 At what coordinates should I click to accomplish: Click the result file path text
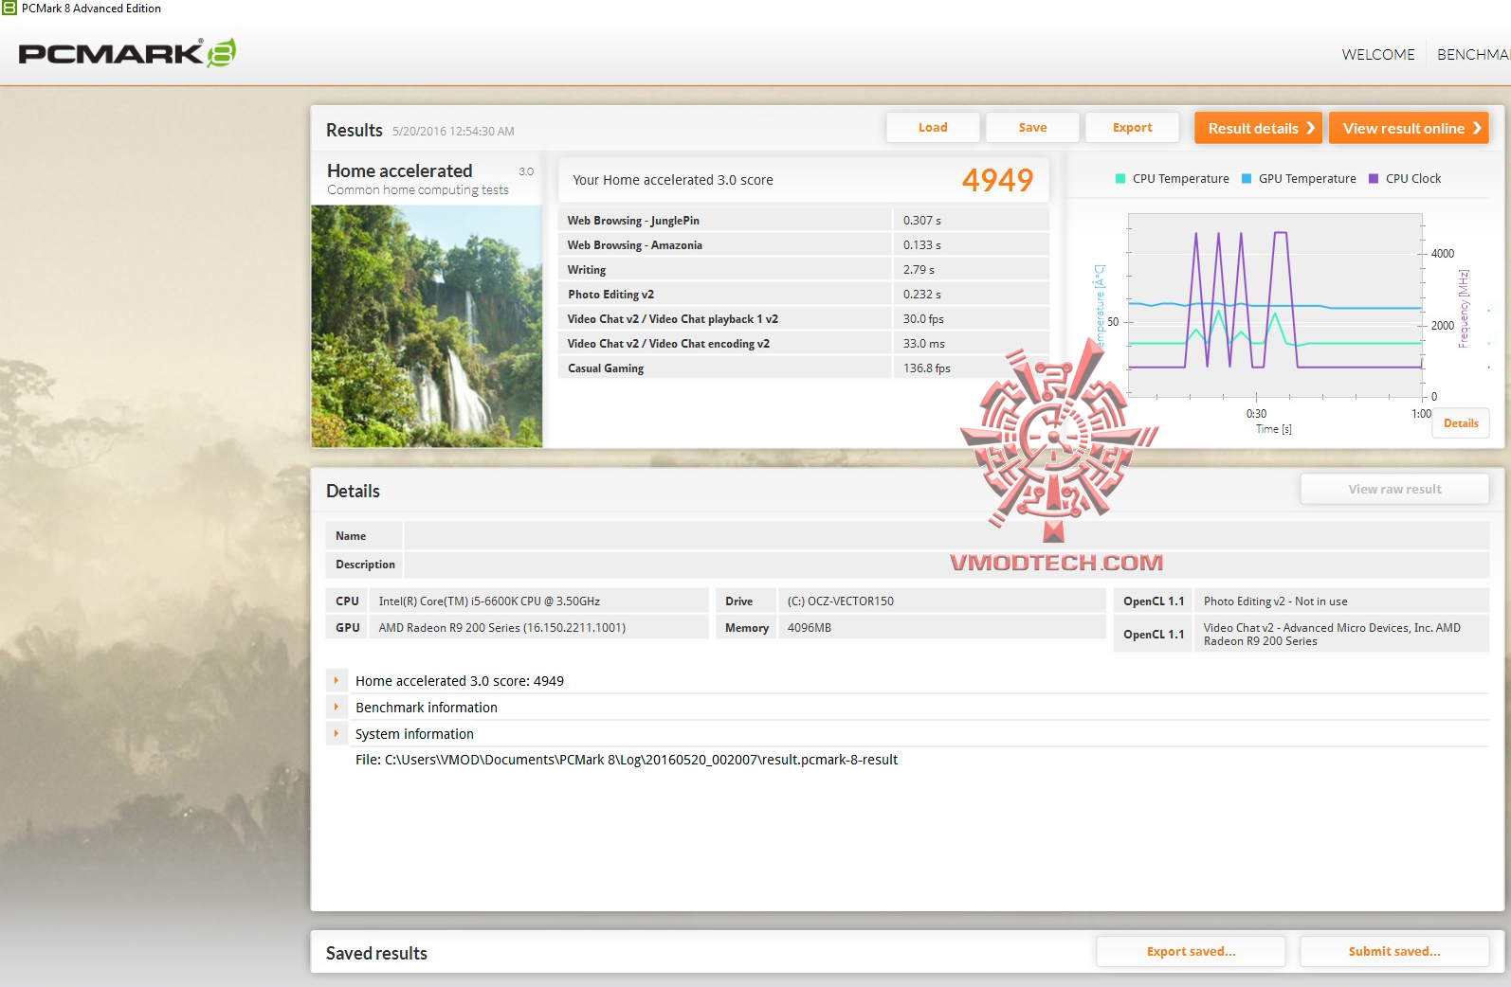coord(627,760)
